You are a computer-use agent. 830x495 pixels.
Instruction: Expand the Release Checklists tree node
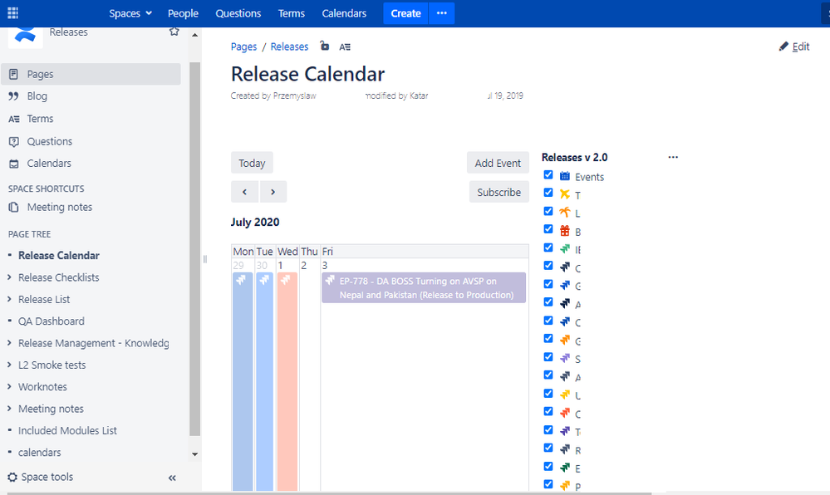coord(9,277)
